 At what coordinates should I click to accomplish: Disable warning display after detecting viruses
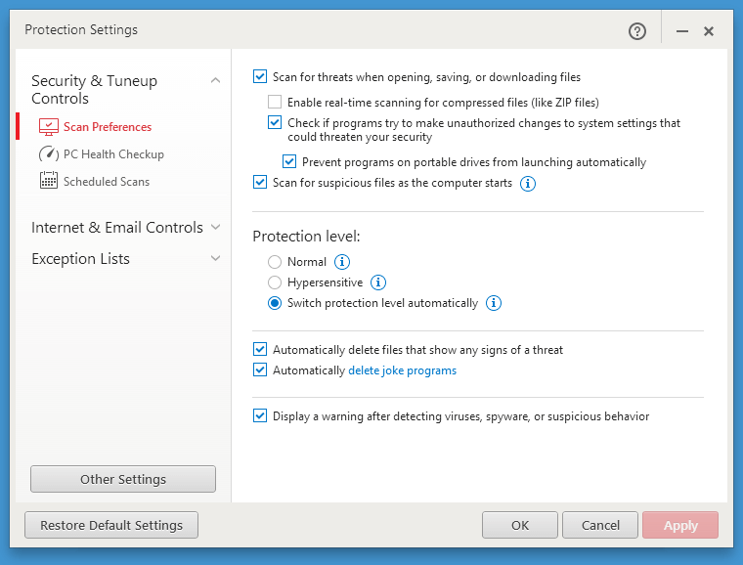point(260,415)
